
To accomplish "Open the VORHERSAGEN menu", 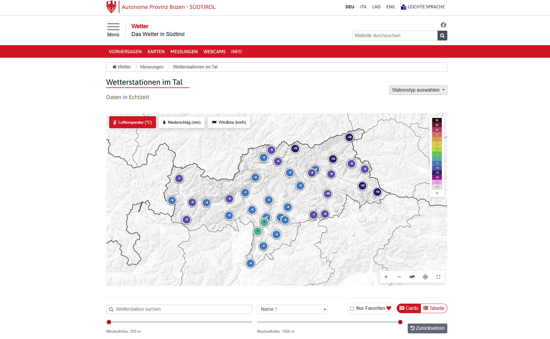I will click(x=125, y=52).
